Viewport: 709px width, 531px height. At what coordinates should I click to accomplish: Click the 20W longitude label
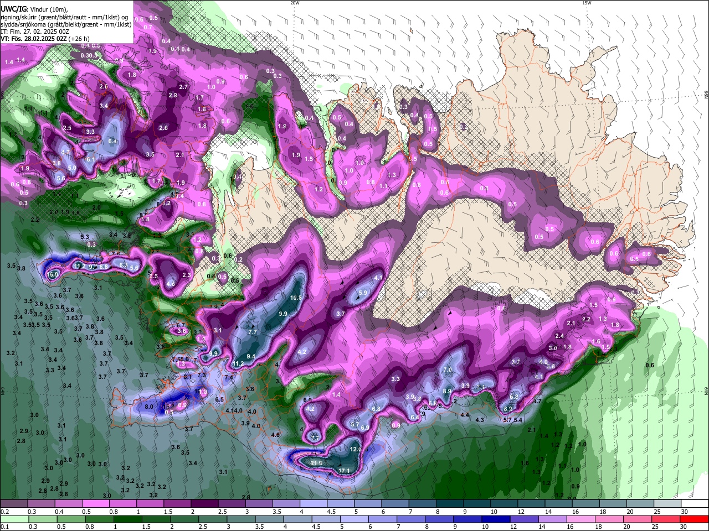tap(295, 2)
